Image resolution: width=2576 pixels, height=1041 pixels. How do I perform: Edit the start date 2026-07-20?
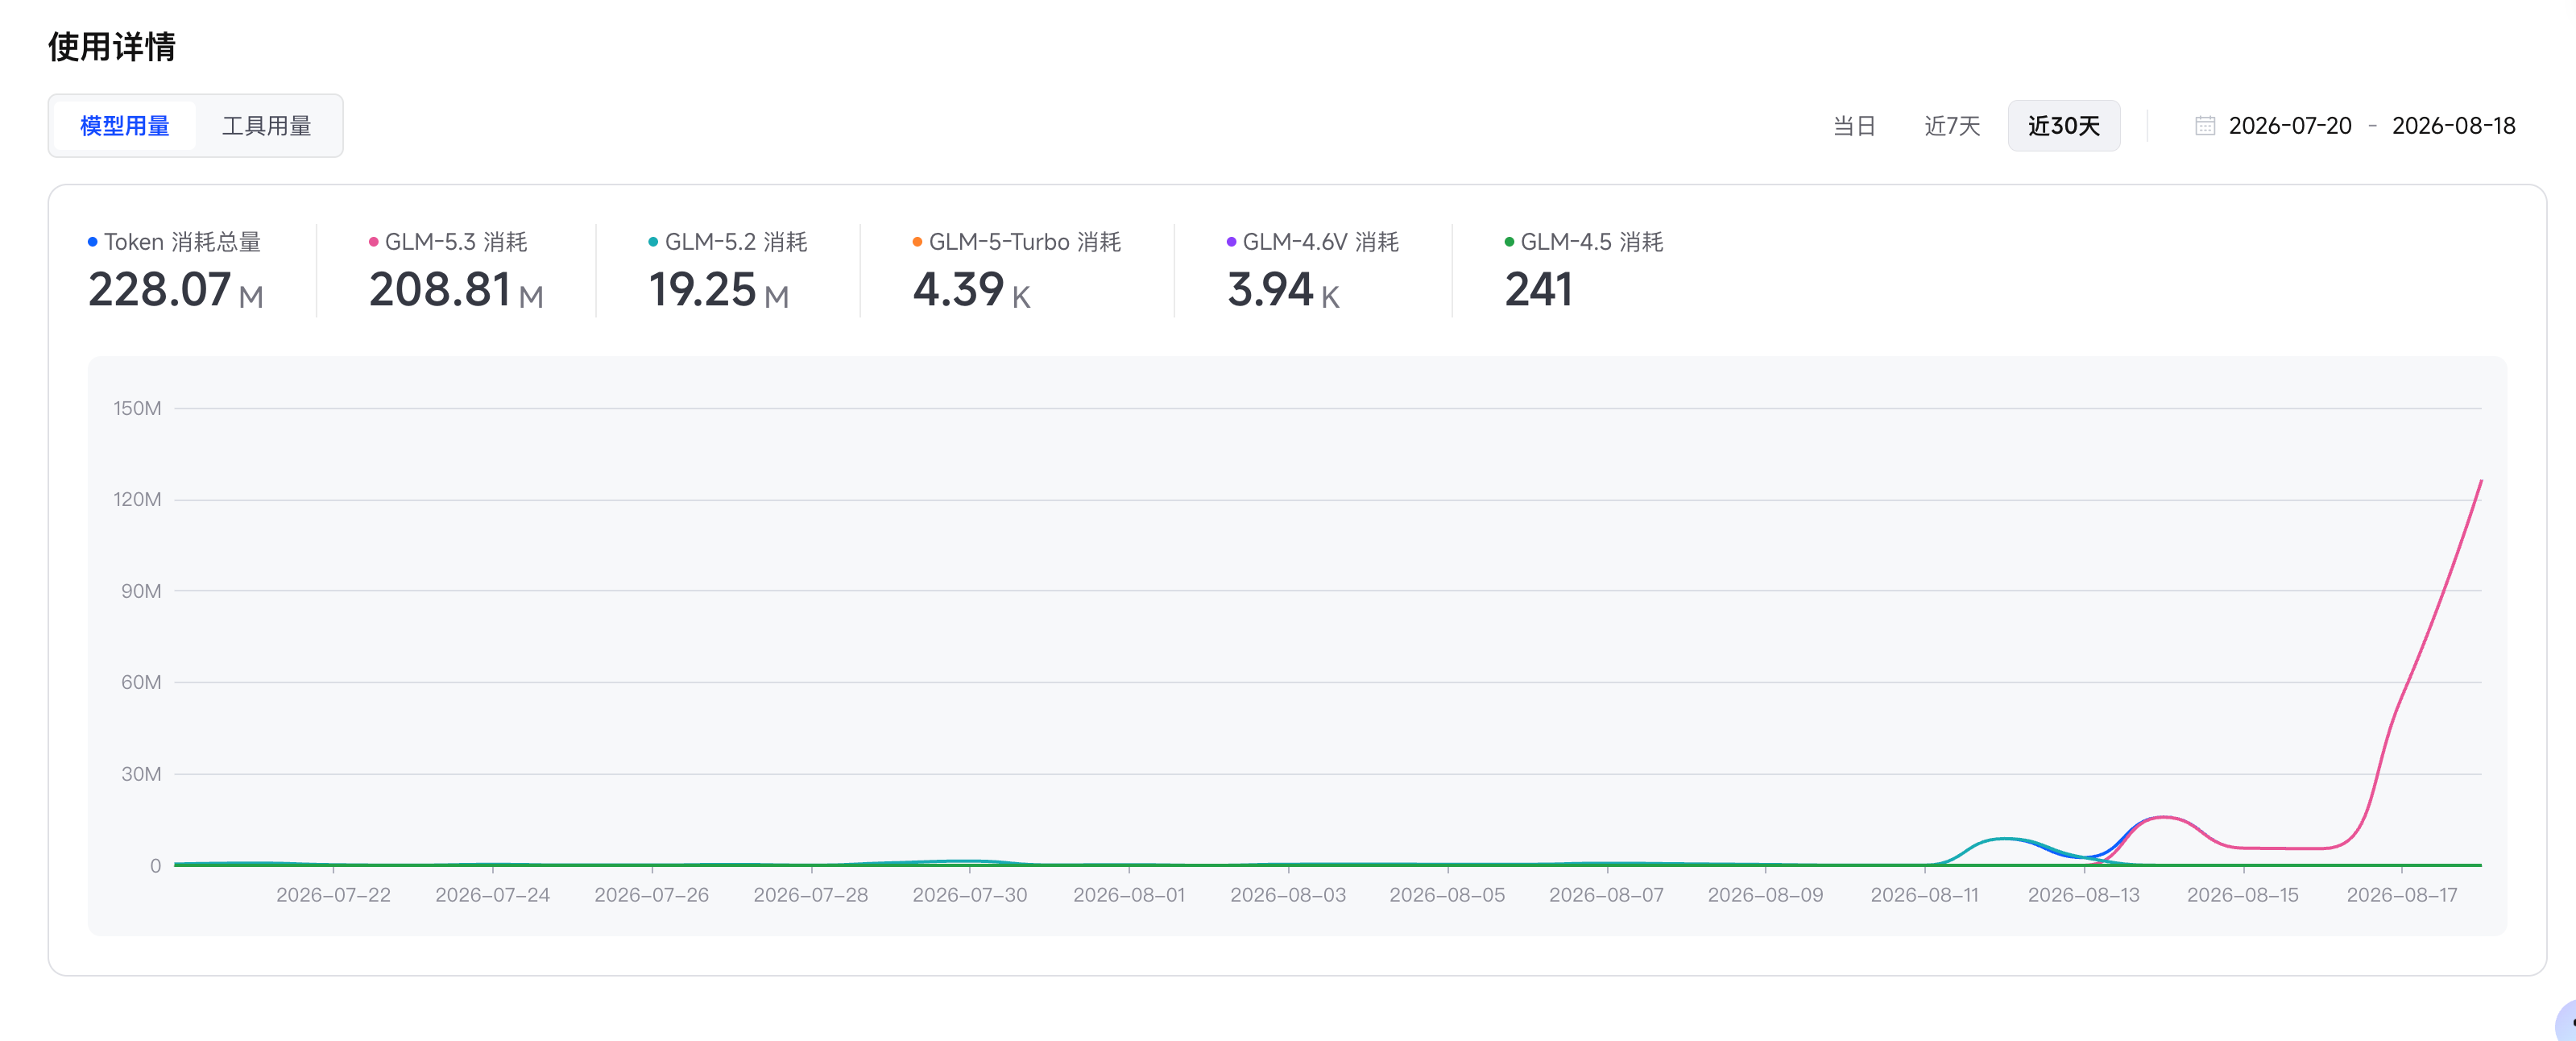pos(2290,126)
